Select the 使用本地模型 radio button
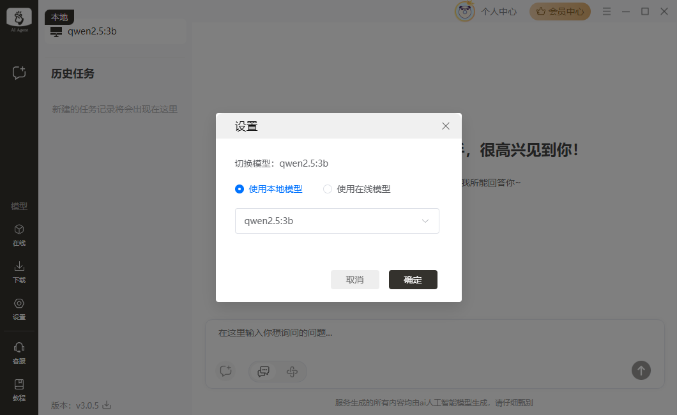The image size is (677, 415). 240,189
